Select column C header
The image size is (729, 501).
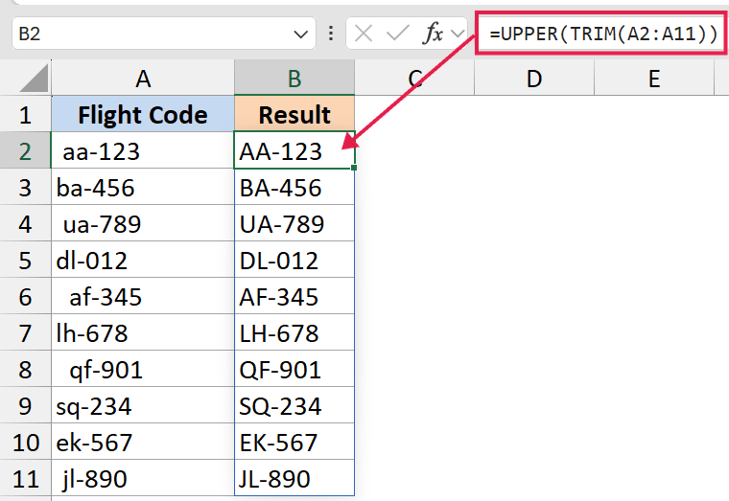[x=414, y=78]
